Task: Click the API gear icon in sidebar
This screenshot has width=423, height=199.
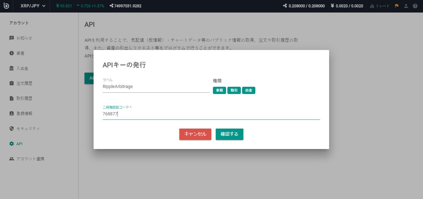Action: point(12,143)
